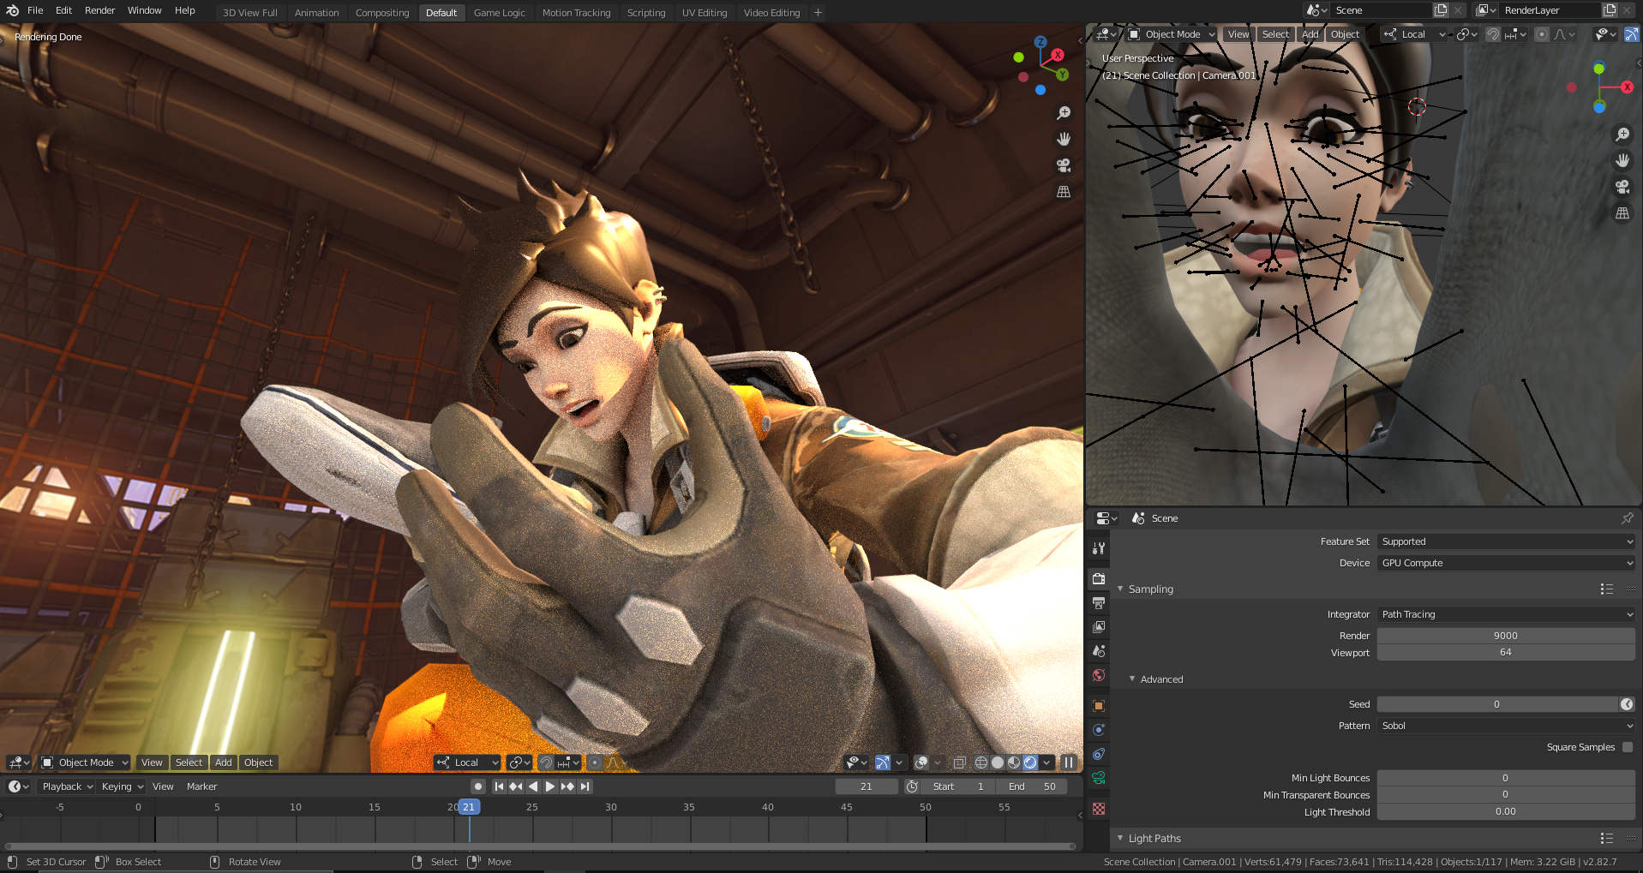The image size is (1643, 873).
Task: Toggle snapping in left viewport header
Action: click(x=546, y=762)
